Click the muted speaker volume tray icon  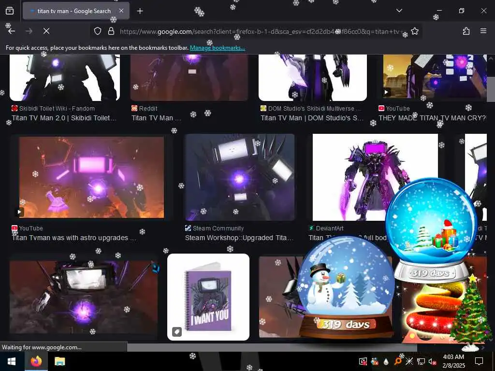[x=432, y=361]
